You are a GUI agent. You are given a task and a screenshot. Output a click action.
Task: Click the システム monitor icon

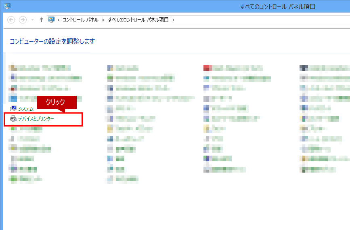(13, 109)
